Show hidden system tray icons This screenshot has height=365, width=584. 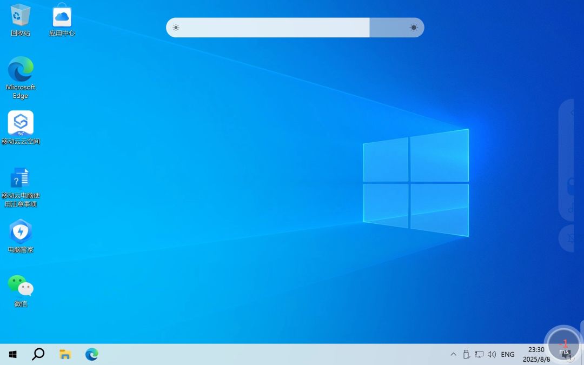pyautogui.click(x=453, y=354)
